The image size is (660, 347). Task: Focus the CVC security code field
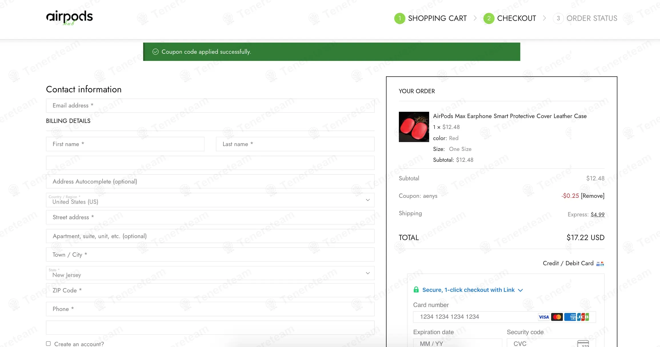[x=551, y=343]
